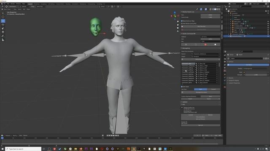This screenshot has height=151, width=270.
Task: Click the Scene Scale value field
Action: coord(210,17)
